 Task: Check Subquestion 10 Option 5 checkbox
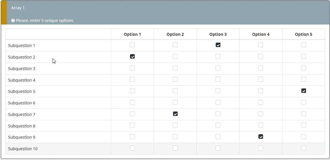click(303, 148)
